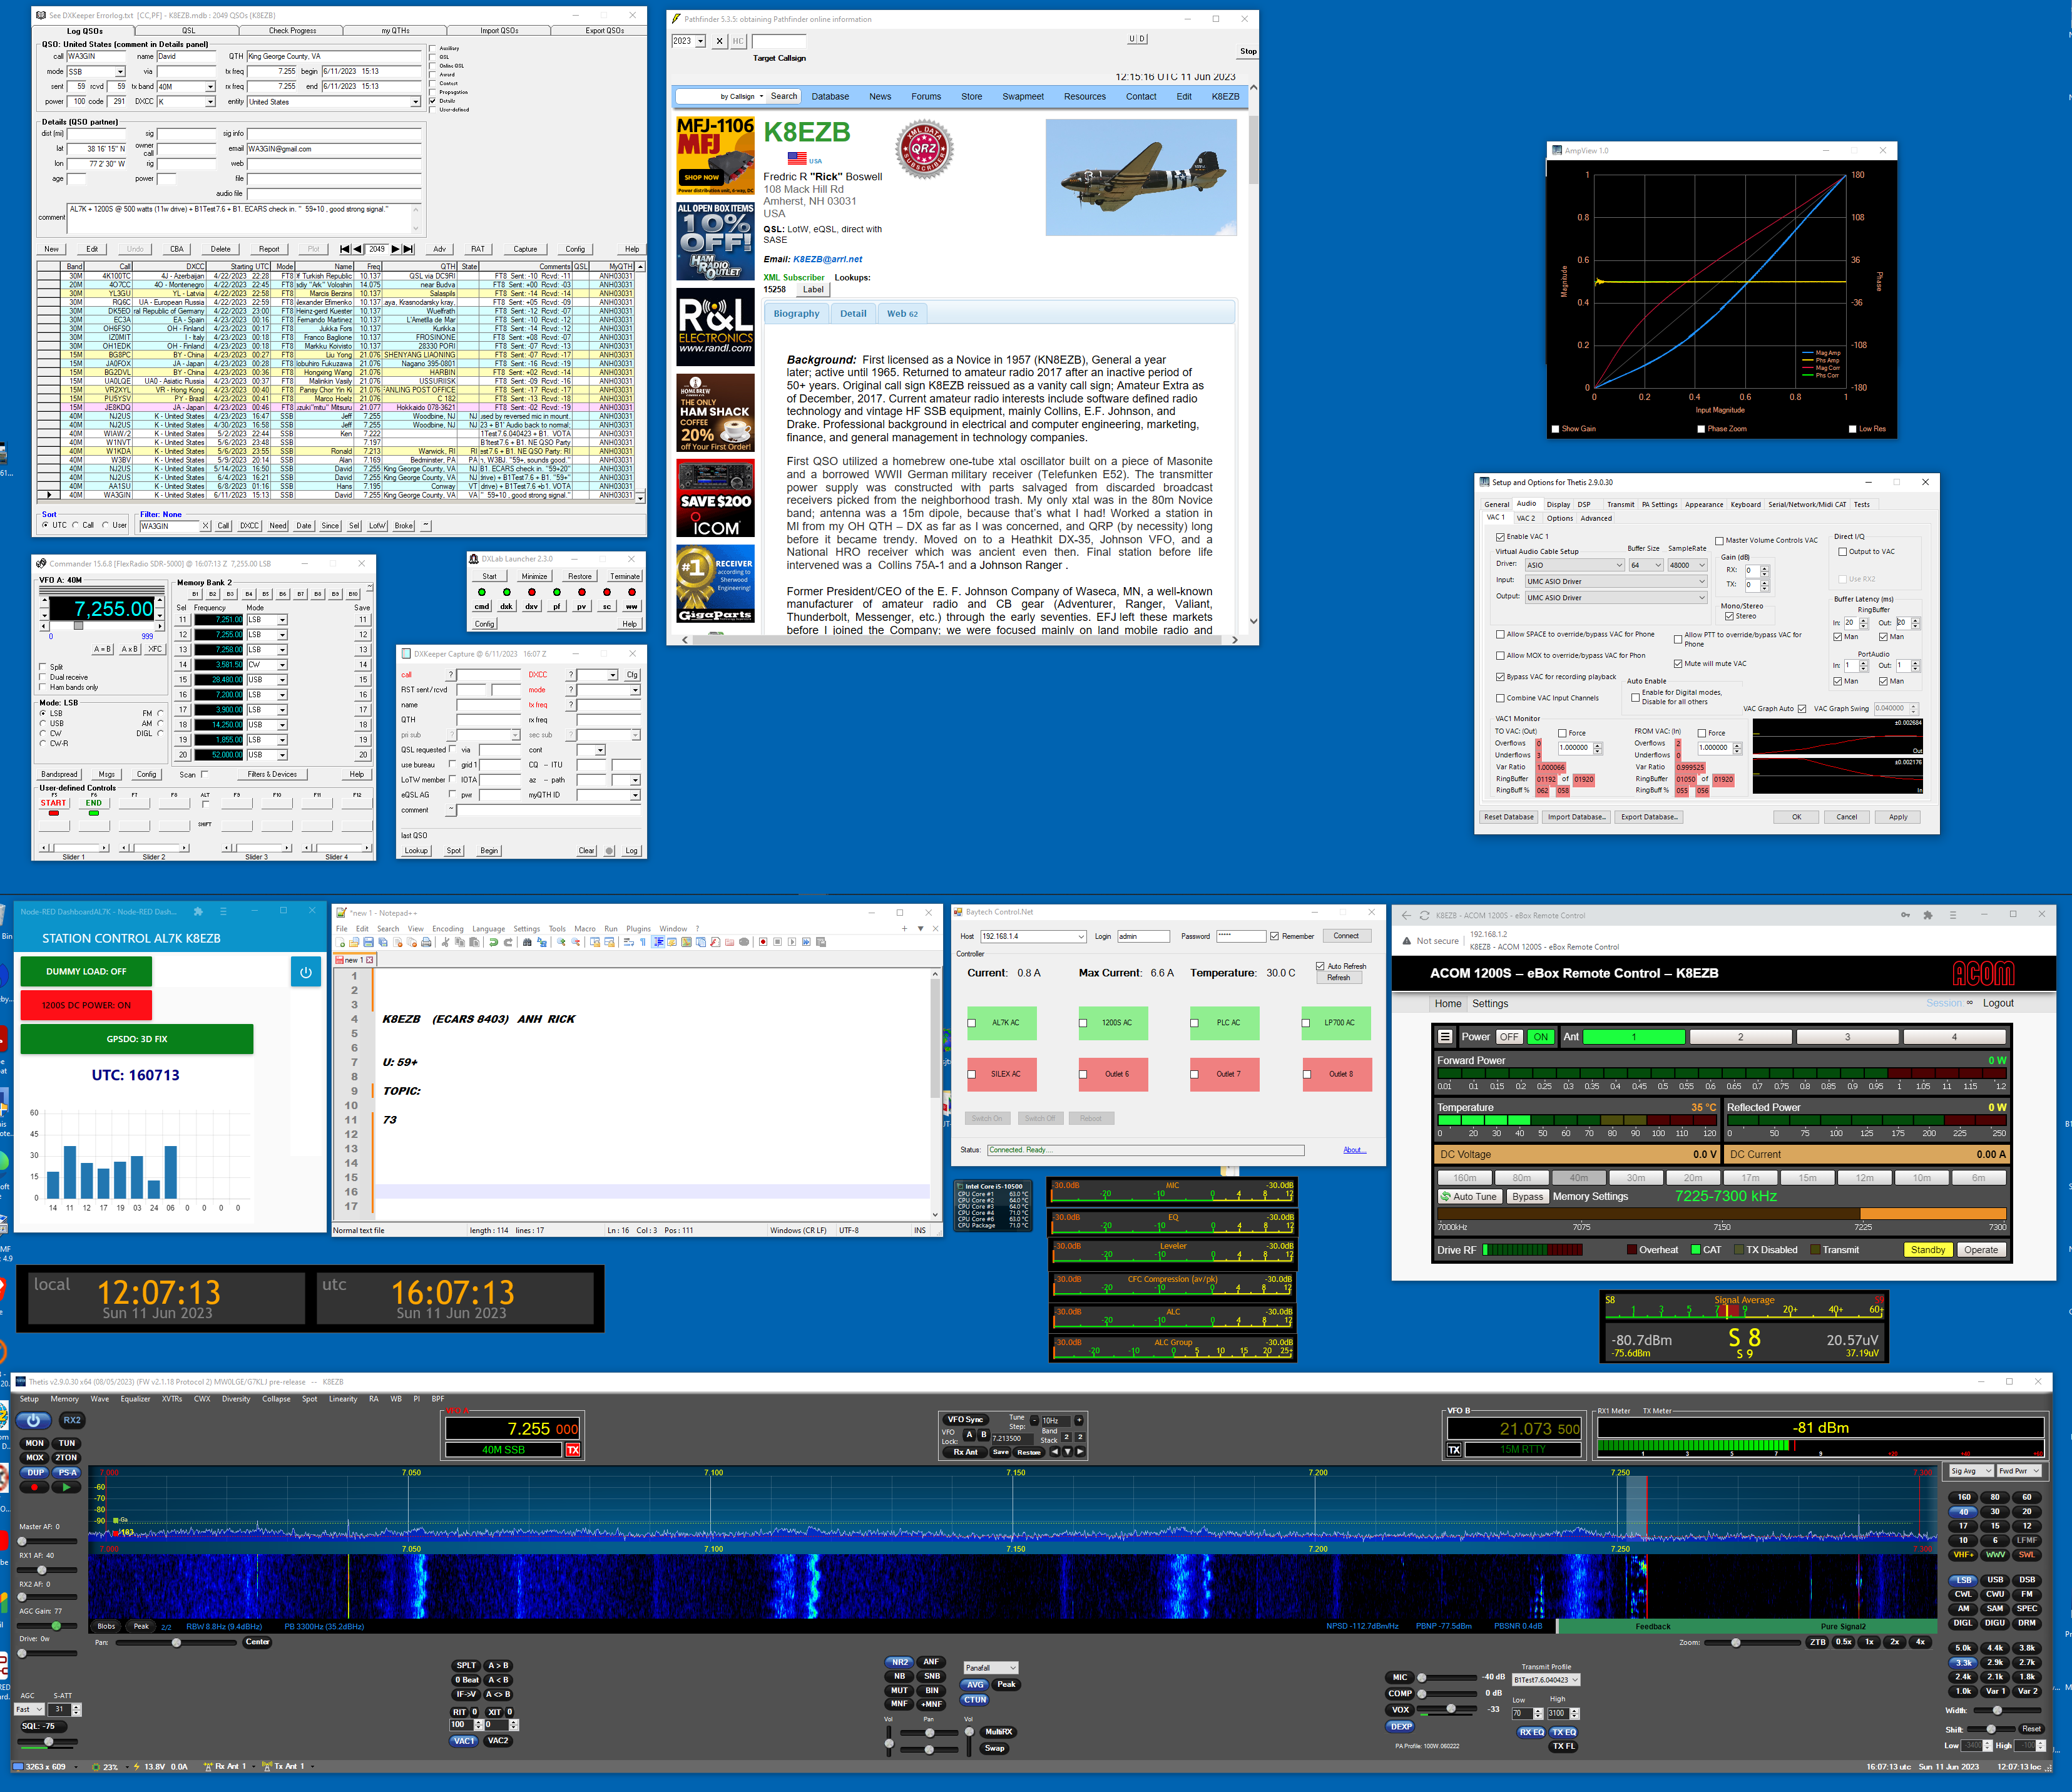Click the TX box under VFO B

[1454, 1450]
